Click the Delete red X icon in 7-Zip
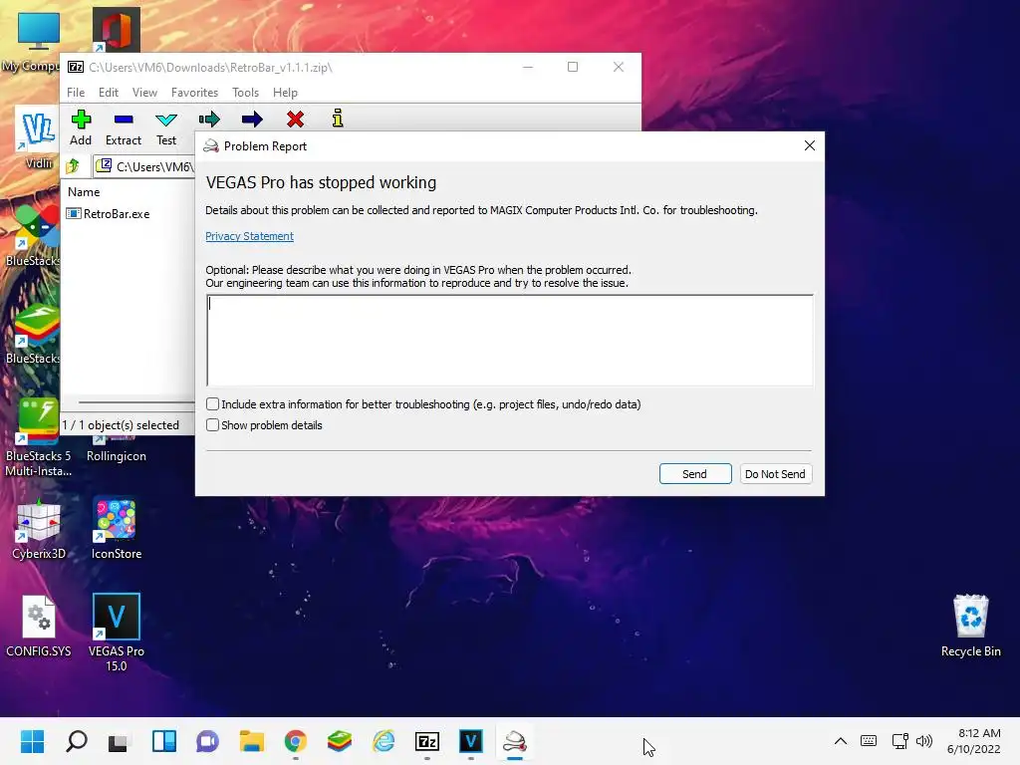This screenshot has height=765, width=1020. [x=295, y=120]
